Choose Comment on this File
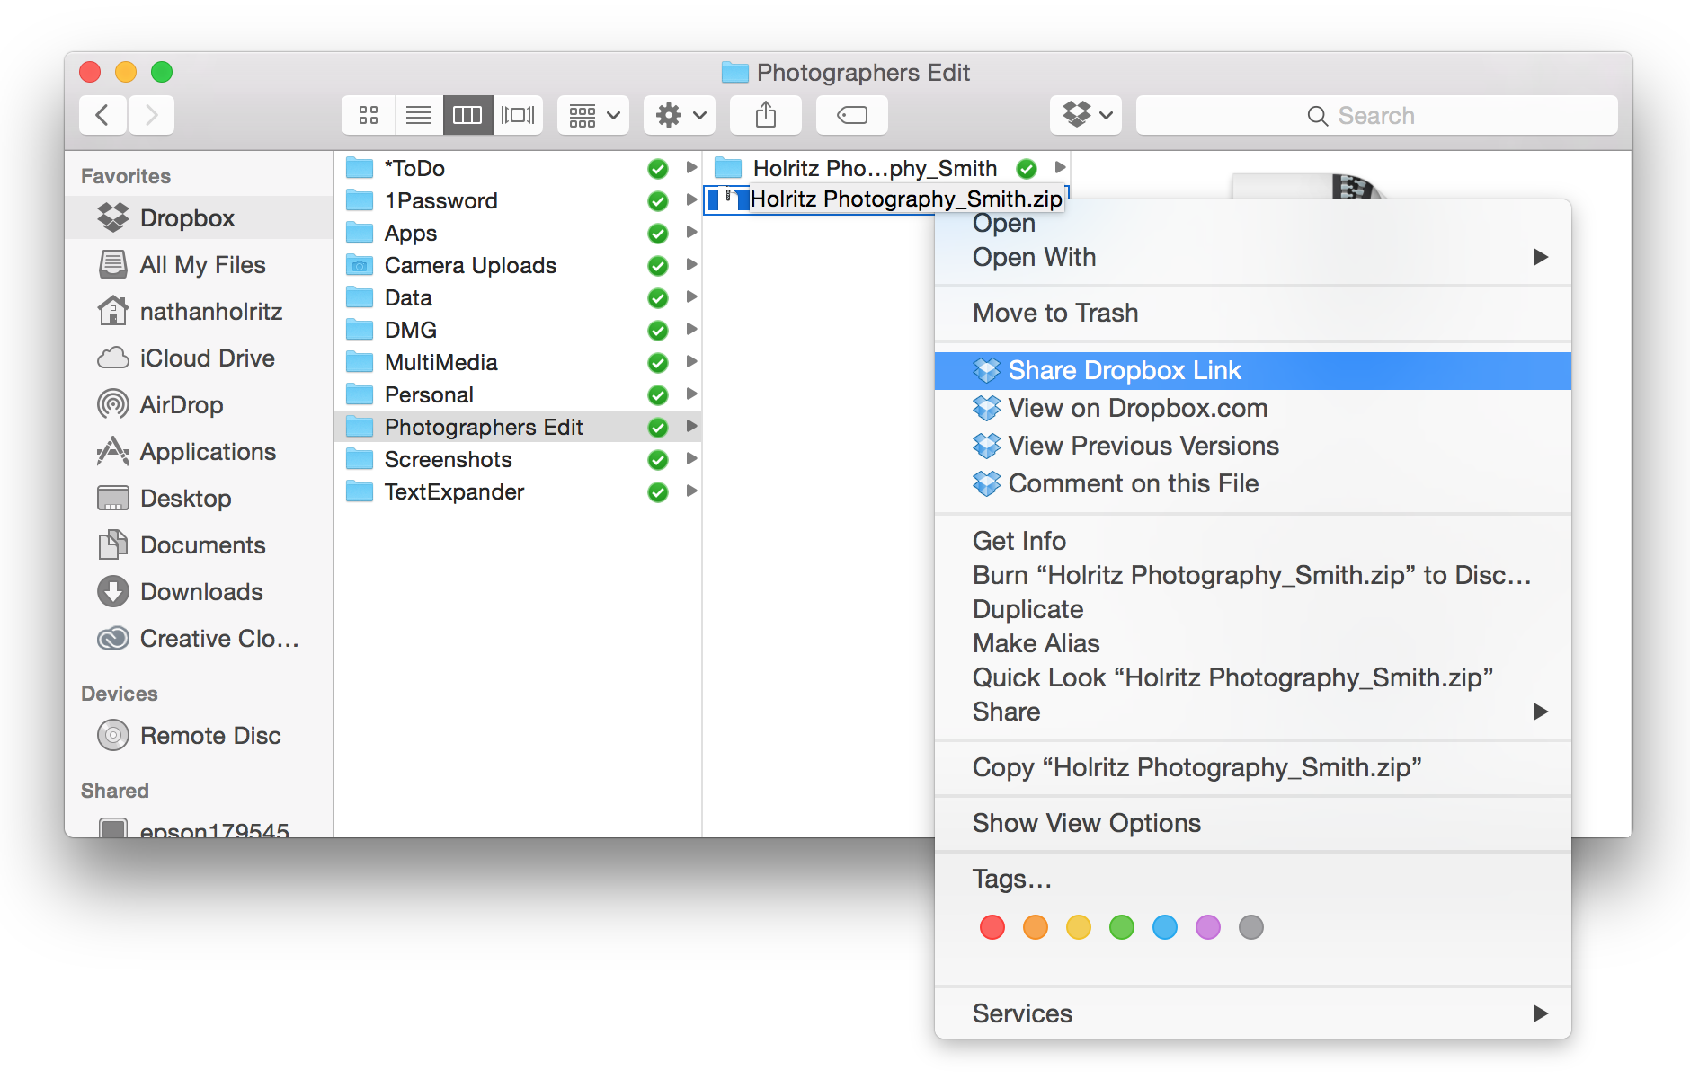 [1253, 483]
